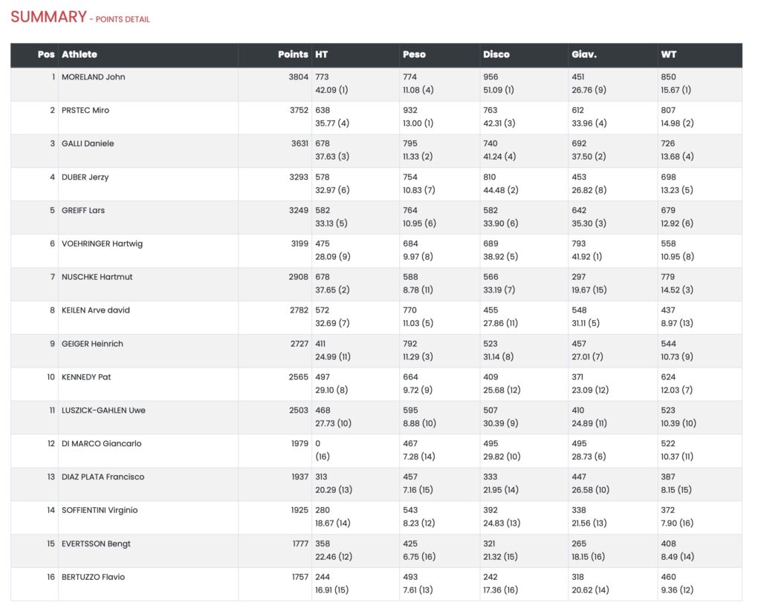
Task: Open athlete PRSTEC Miro
Action: pyautogui.click(x=85, y=111)
